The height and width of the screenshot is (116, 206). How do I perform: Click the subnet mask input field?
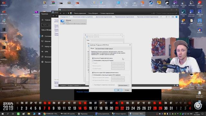click(118, 66)
